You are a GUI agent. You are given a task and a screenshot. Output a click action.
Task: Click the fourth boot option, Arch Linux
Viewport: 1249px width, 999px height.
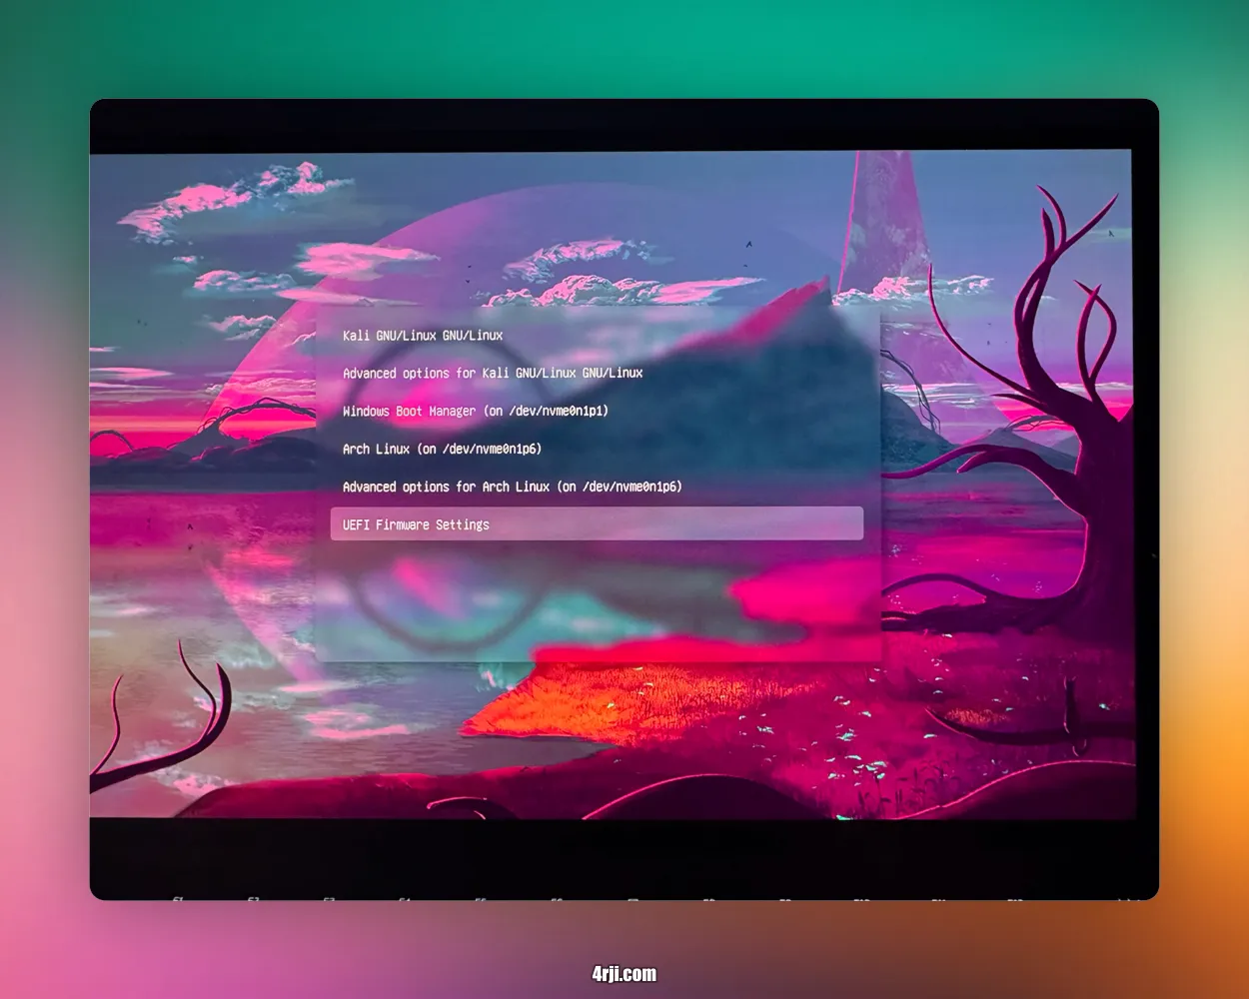coord(442,449)
